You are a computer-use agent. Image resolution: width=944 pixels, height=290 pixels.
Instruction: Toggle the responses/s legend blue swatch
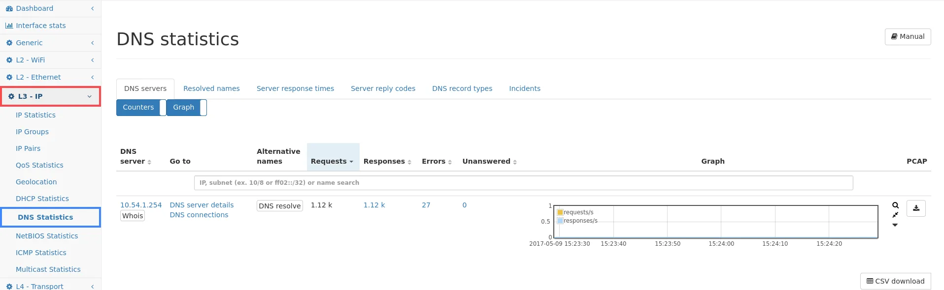(x=560, y=221)
